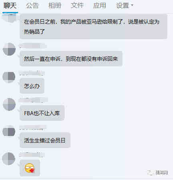Click blurred username above 怎么办 message
The height and width of the screenshot is (180, 173).
pyautogui.click(x=32, y=74)
